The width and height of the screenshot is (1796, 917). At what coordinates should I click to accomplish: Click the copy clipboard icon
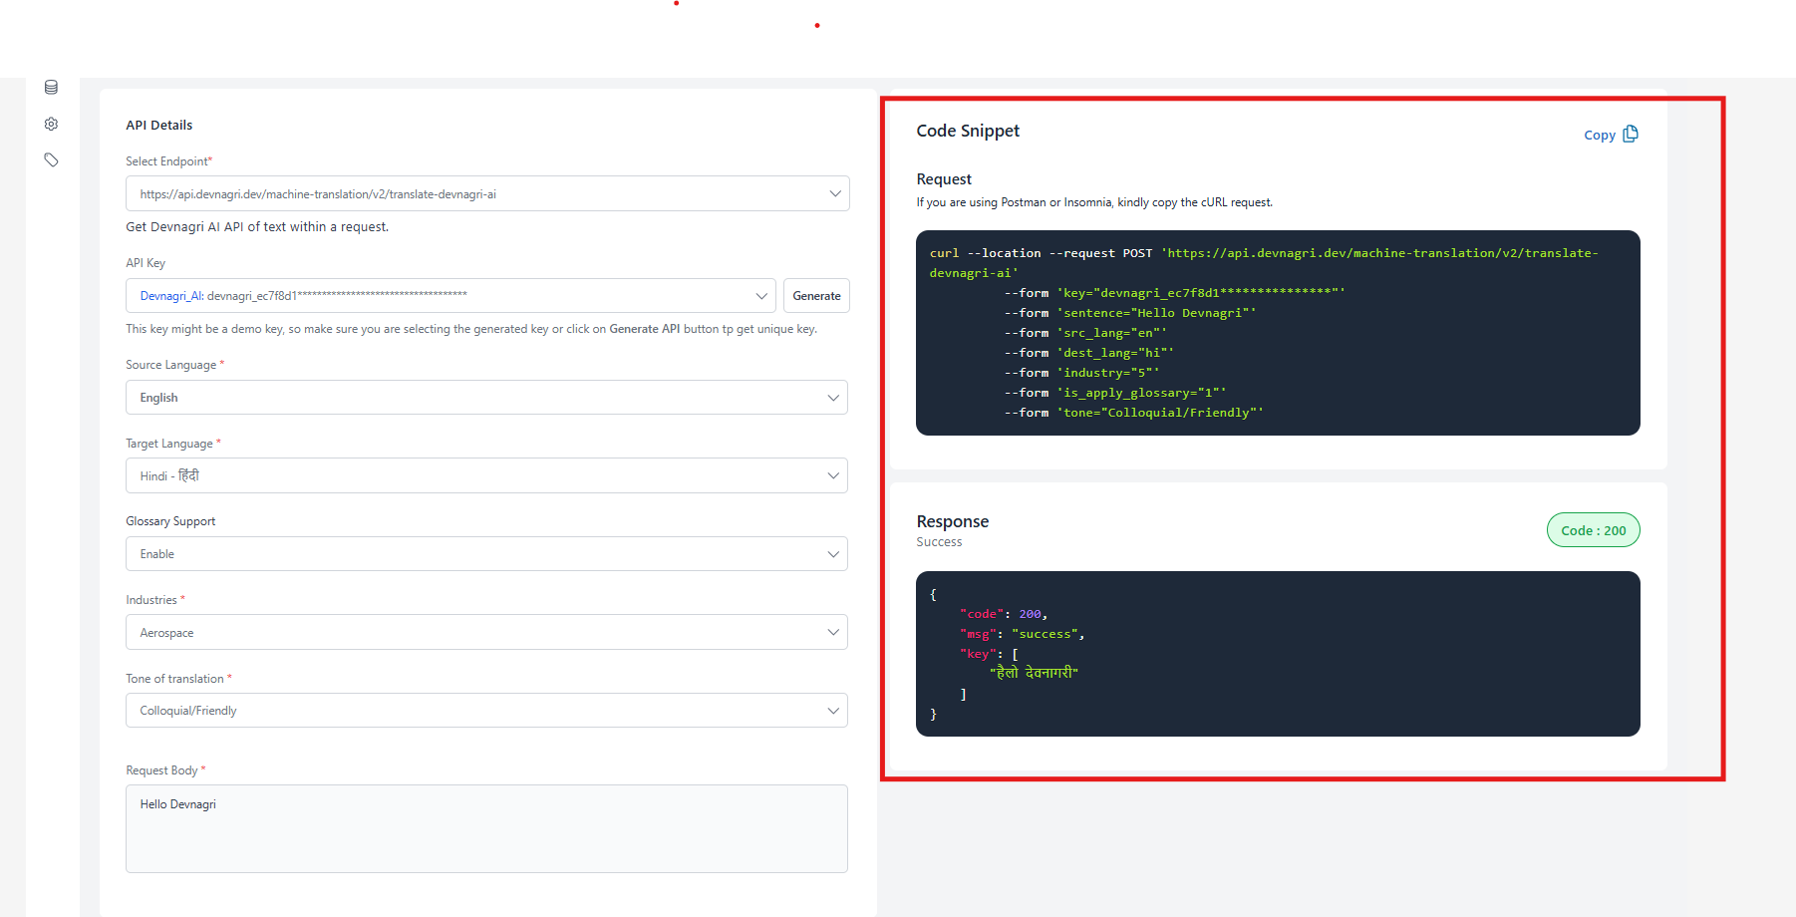1631,134
